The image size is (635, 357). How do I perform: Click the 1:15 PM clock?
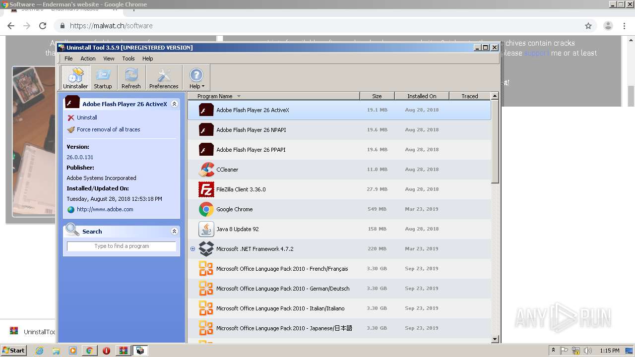tap(609, 351)
